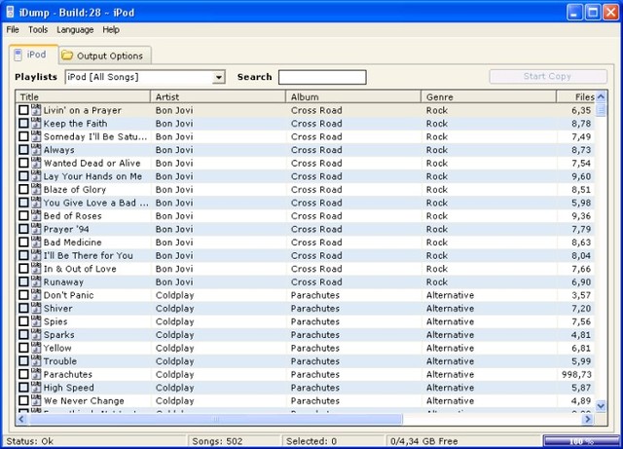The height and width of the screenshot is (449, 623).
Task: Open the File menu
Action: (x=13, y=30)
